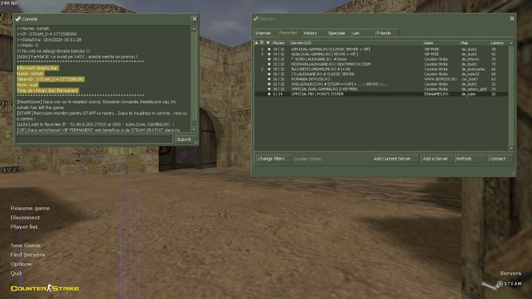Click the server list scroll-up arrow
This screenshot has width=532, height=299.
point(511,43)
